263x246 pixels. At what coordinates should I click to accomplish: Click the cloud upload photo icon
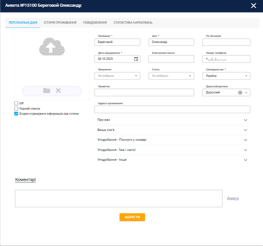[x=52, y=47]
